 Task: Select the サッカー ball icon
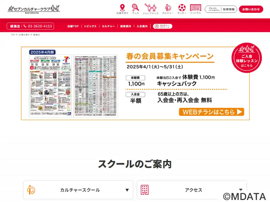click(182, 8)
